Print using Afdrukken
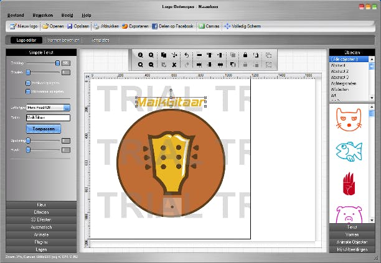The height and width of the screenshot is (263, 381). (x=106, y=26)
